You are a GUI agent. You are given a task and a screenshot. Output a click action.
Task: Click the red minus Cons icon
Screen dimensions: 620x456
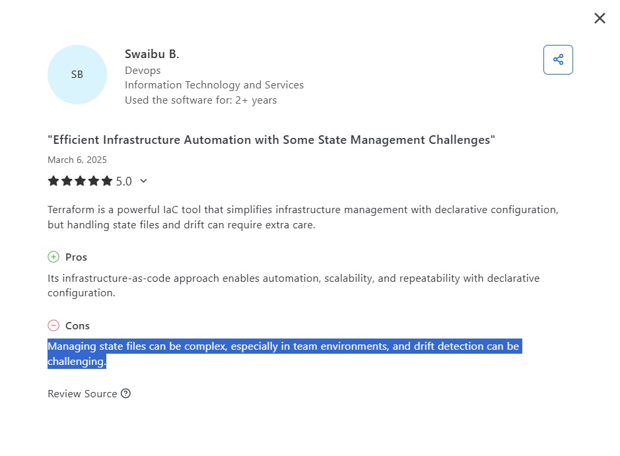(x=53, y=325)
